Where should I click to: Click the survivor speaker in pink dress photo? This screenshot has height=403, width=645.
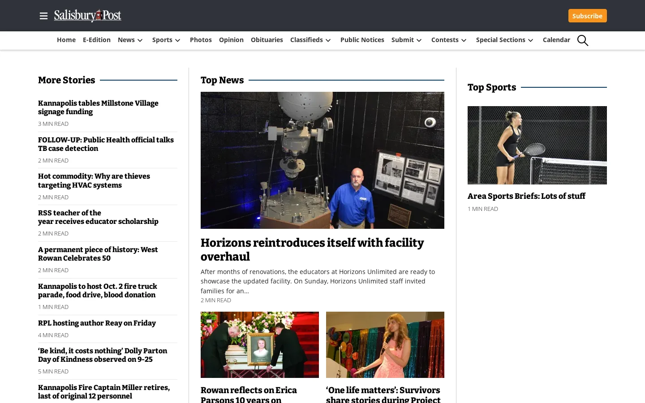point(385,345)
